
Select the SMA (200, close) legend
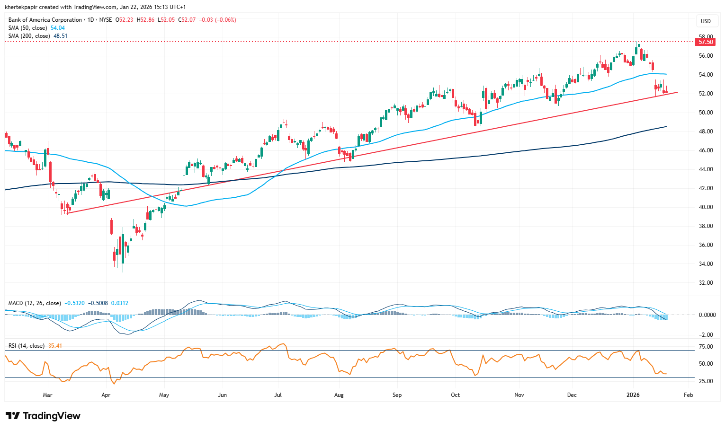click(30, 36)
